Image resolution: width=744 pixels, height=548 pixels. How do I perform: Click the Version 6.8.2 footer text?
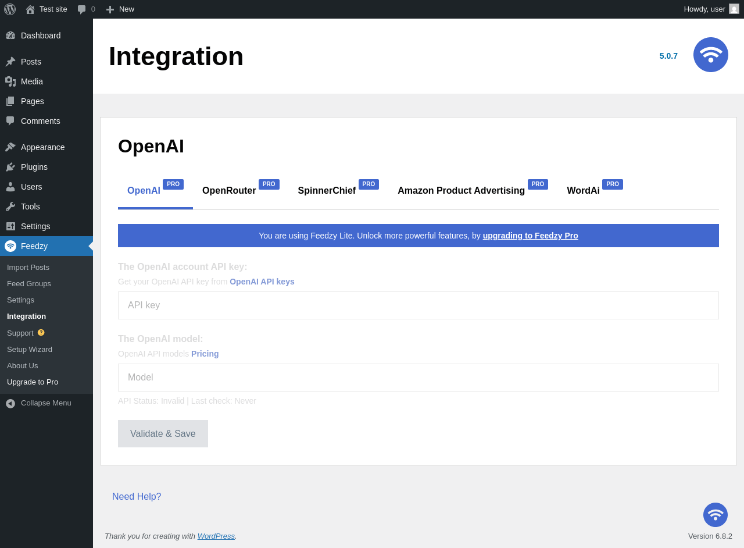[710, 536]
